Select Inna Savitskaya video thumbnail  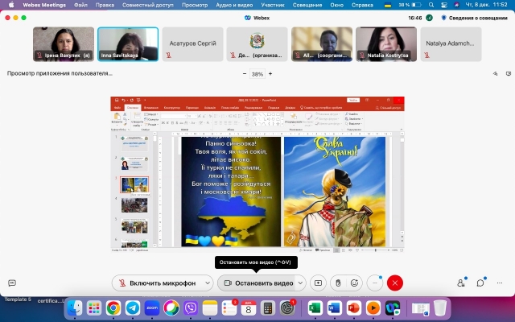pos(128,44)
